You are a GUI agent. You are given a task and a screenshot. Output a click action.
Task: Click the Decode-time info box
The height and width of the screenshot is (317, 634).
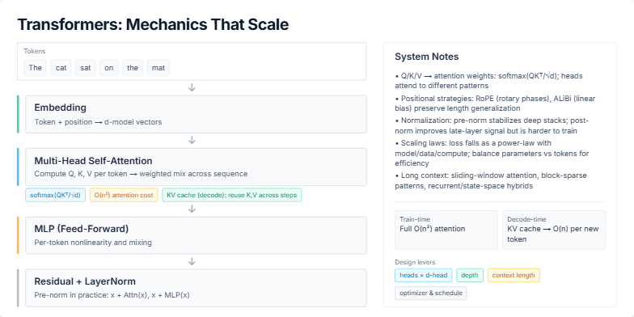tap(554, 230)
